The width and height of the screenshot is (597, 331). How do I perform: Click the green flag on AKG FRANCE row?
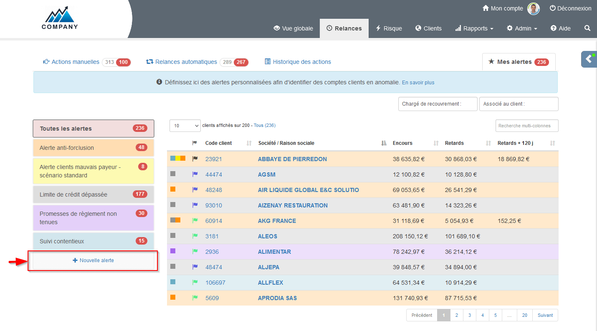195,221
